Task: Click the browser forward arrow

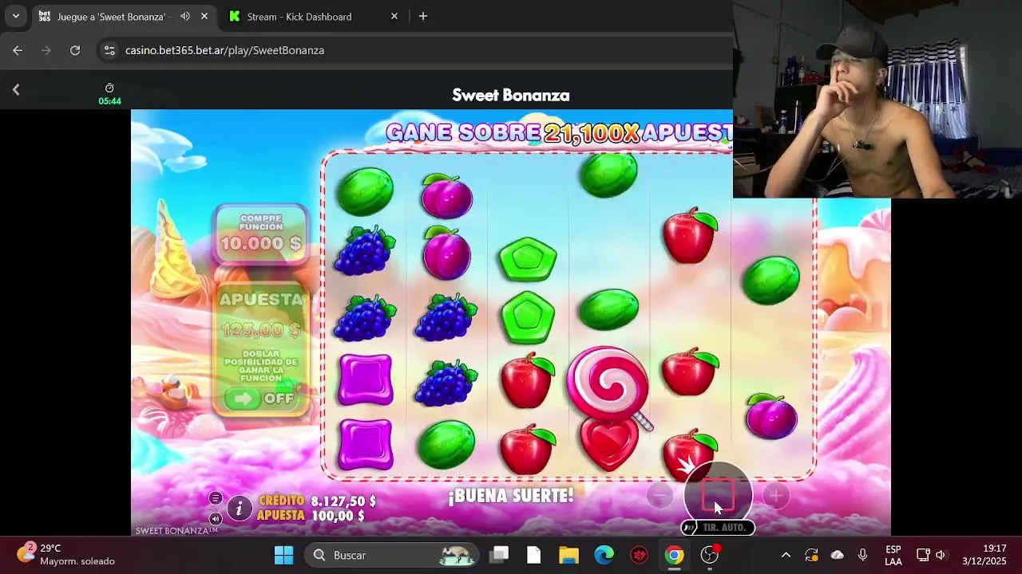Action: [x=46, y=50]
